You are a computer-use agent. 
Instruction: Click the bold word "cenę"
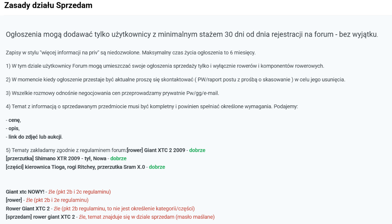[x=15, y=120]
